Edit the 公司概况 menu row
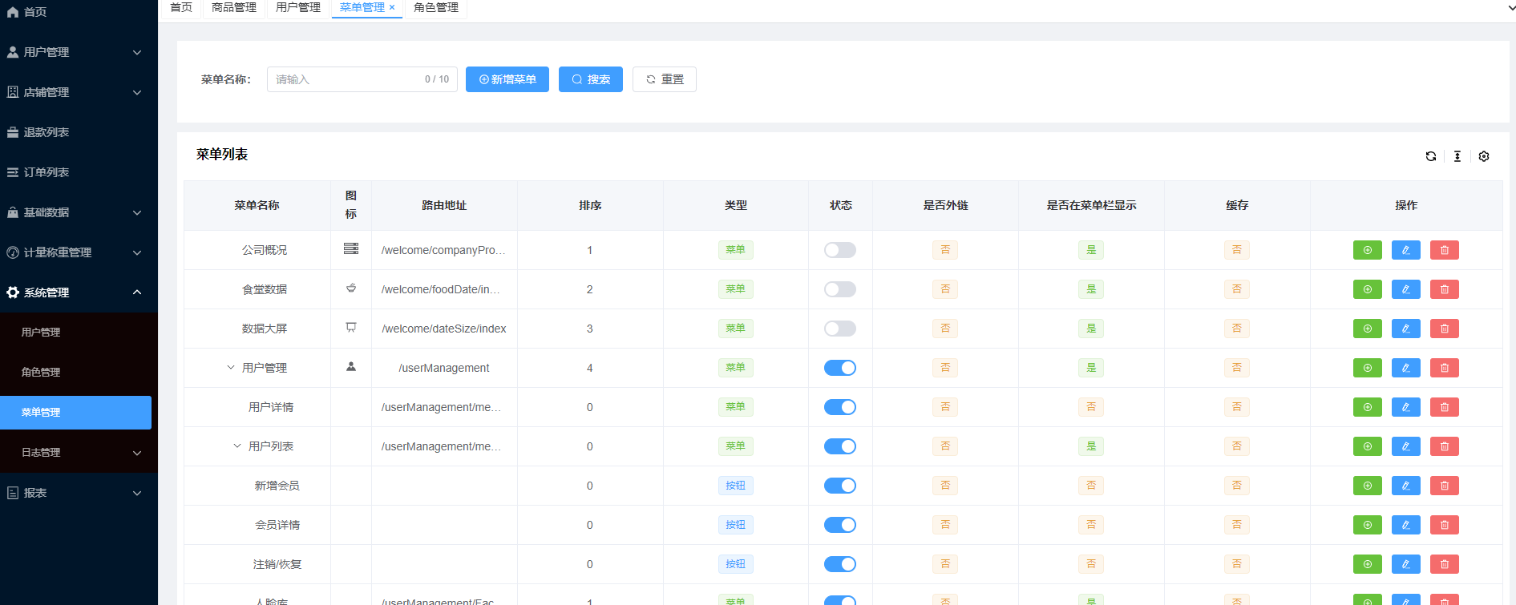1516x605 pixels. point(1406,250)
